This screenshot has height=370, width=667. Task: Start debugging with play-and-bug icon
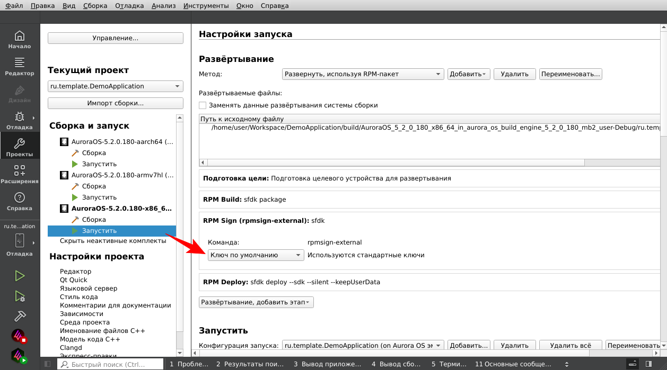(x=20, y=296)
